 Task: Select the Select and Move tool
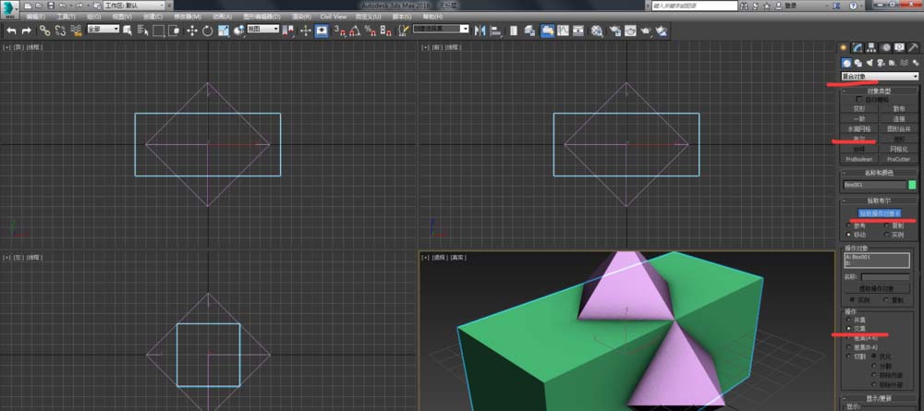click(192, 30)
